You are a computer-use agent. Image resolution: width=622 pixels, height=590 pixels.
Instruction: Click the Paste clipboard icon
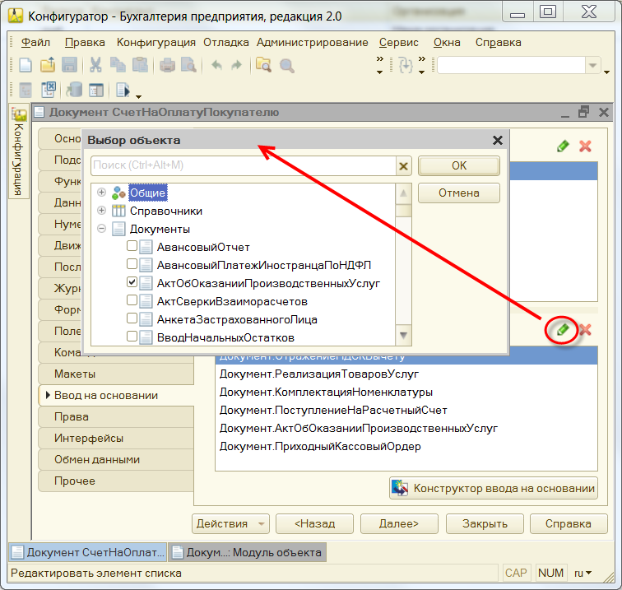point(140,65)
